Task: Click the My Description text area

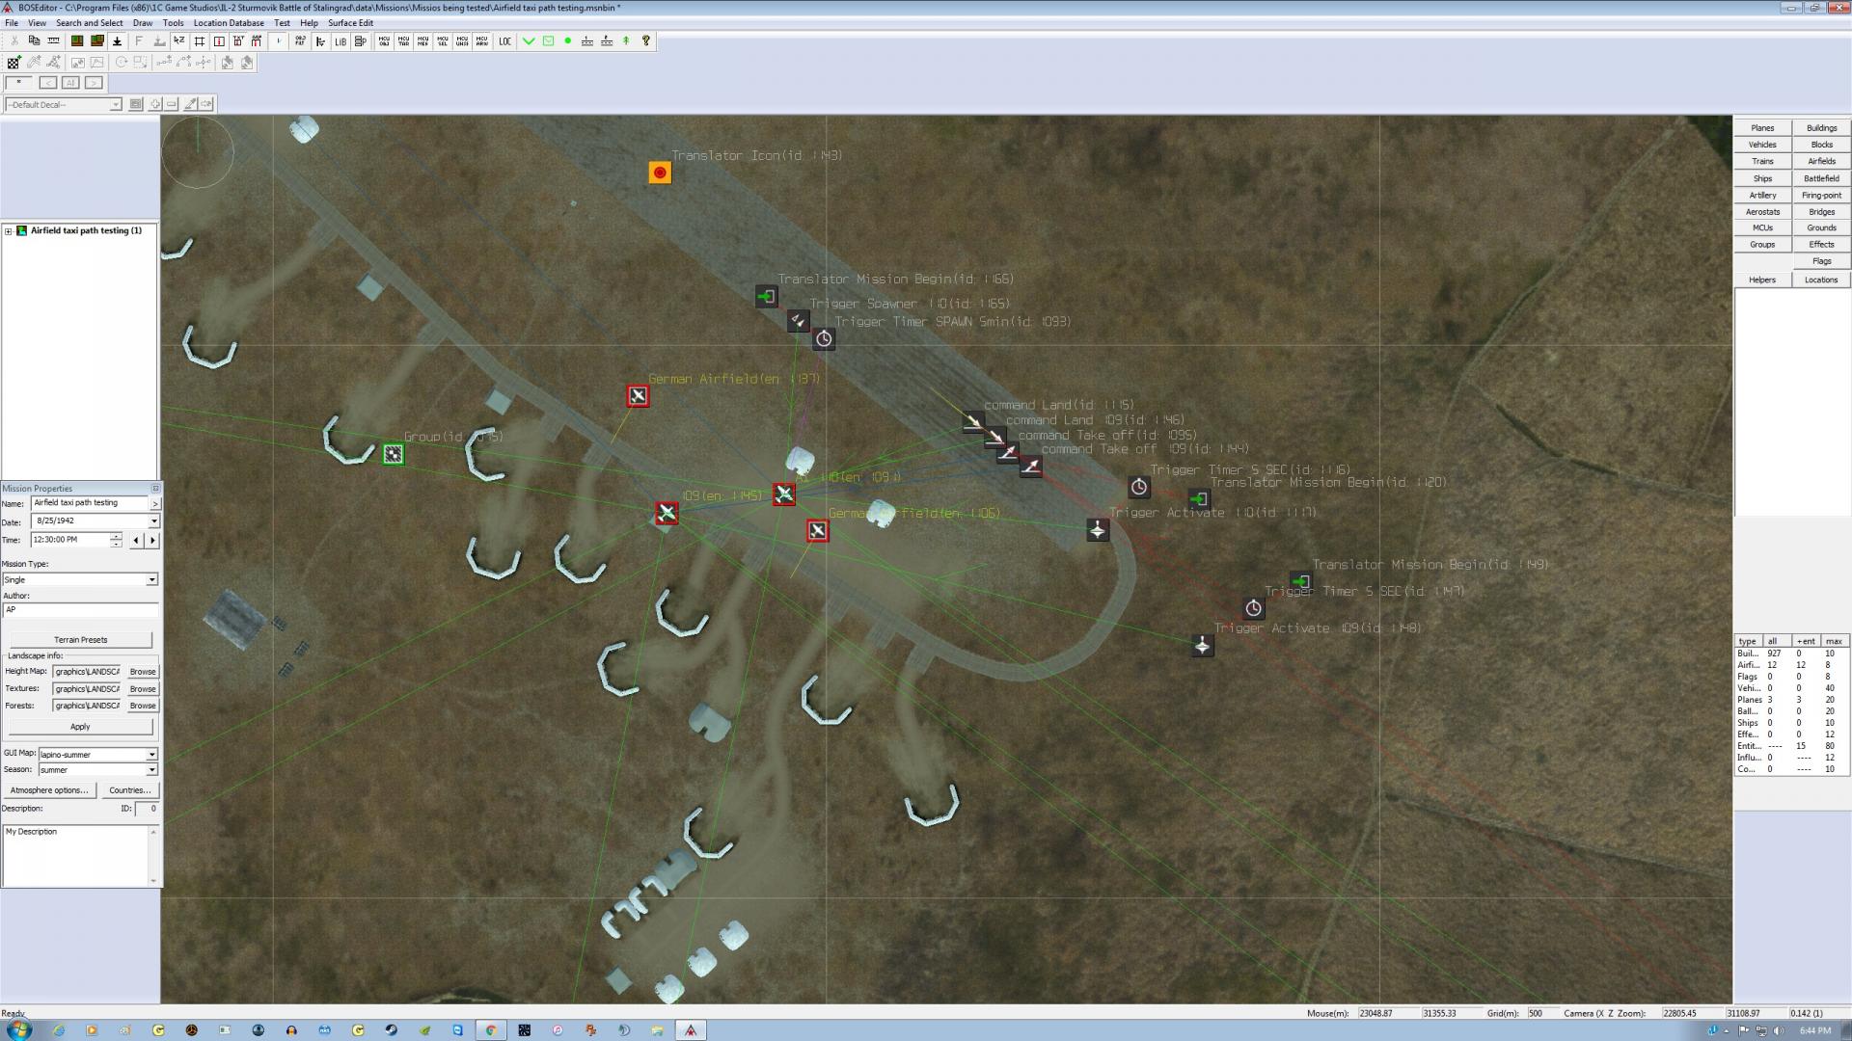Action: pos(75,856)
